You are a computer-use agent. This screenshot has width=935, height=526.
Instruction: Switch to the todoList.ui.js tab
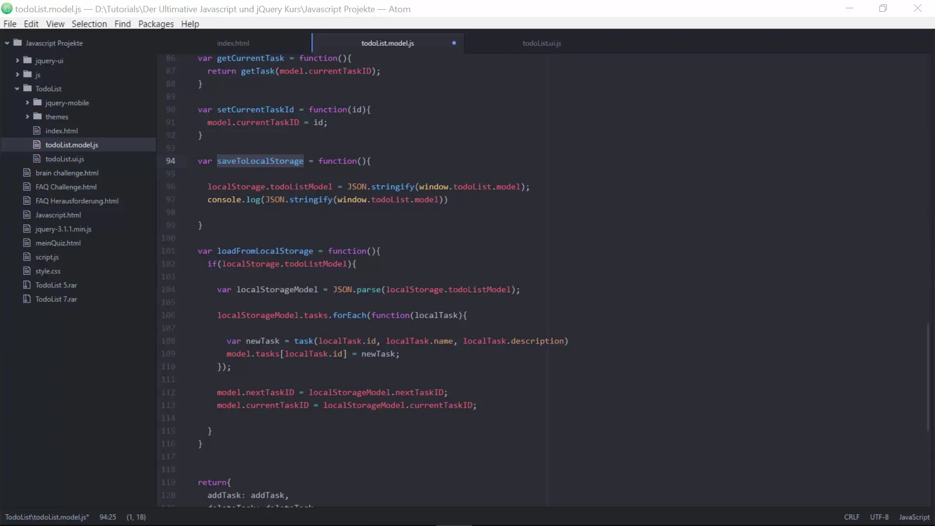pos(542,43)
